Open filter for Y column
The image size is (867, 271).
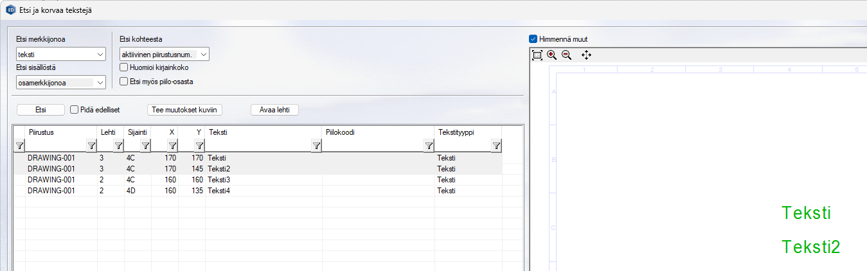pyautogui.click(x=200, y=146)
